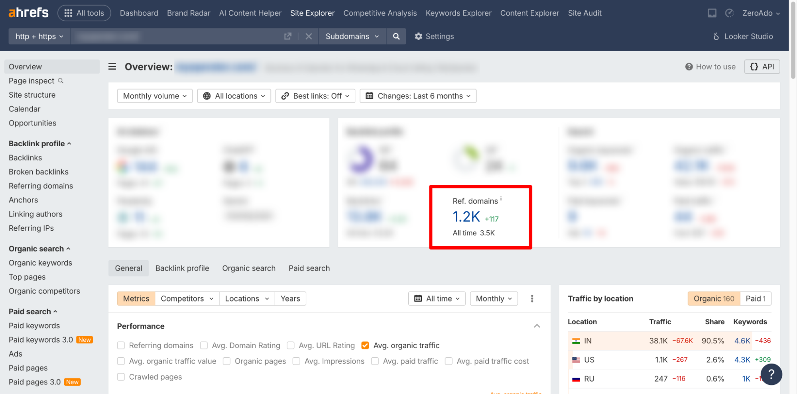
Task: Open the http + https protocol dropdown
Action: tap(39, 36)
